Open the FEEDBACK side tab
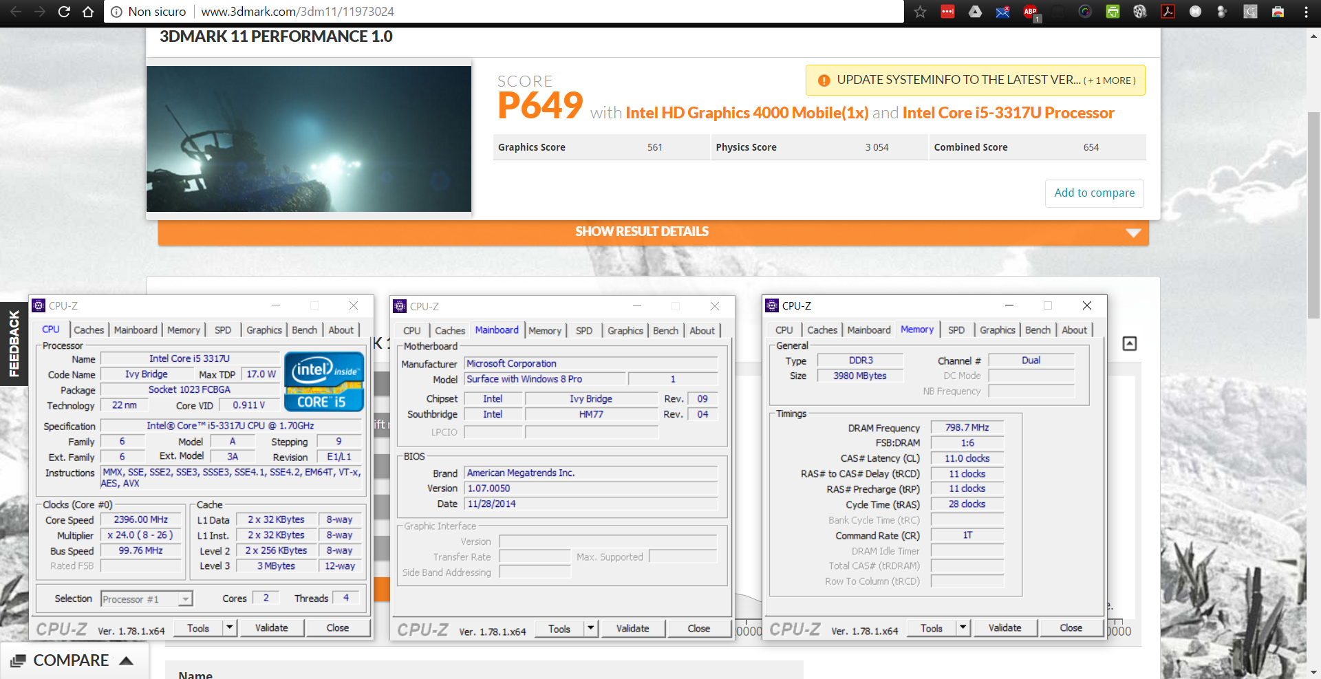The image size is (1321, 679). [14, 344]
